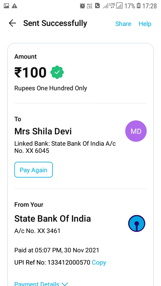Screen dimensions: 161x286
Task: Click the Pay Again button
Action: [x=34, y=170]
